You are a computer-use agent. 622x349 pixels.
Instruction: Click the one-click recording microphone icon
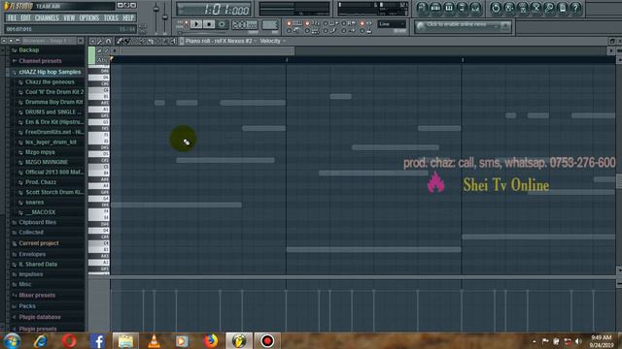549,8
